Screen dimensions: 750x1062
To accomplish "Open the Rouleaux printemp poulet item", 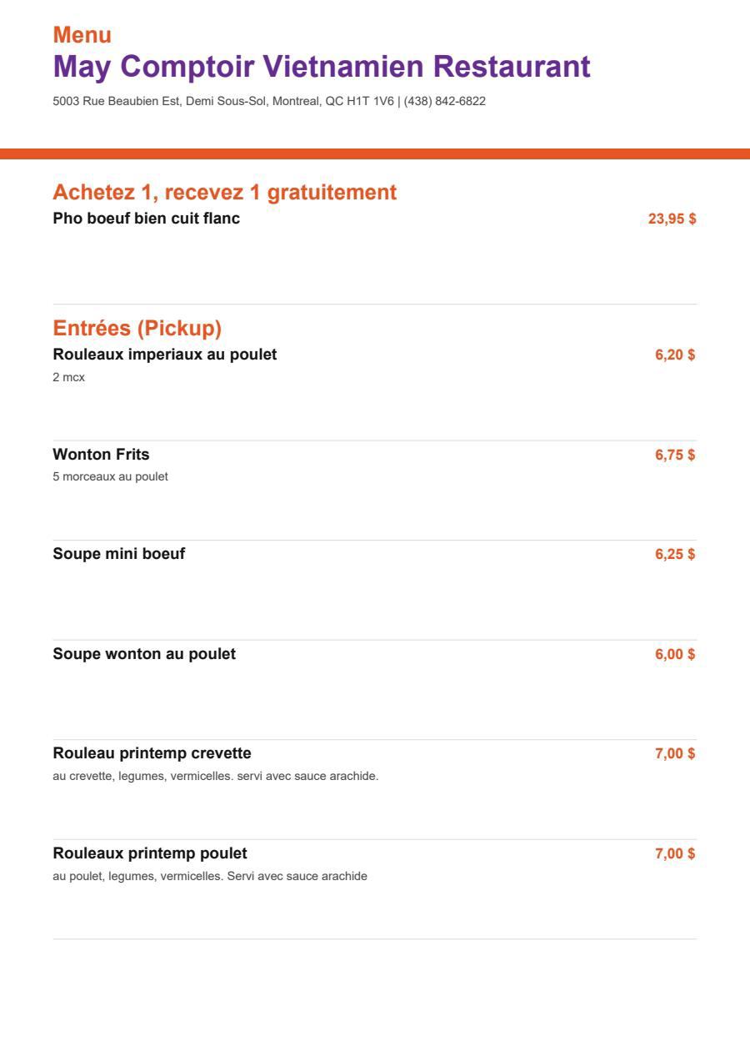I will click(x=150, y=853).
